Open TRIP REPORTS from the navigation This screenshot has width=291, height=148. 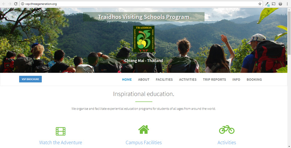[214, 79]
